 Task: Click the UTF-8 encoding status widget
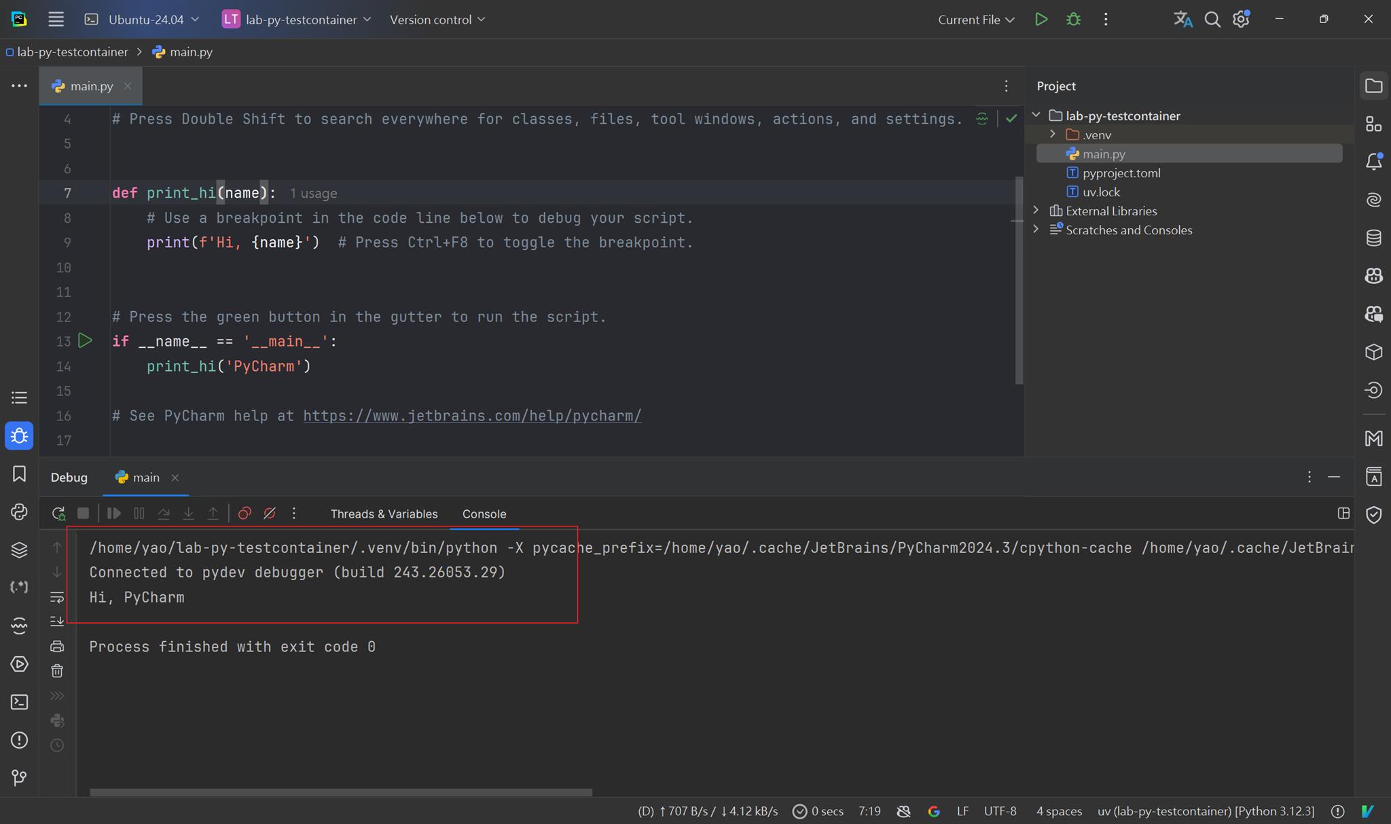tap(1000, 811)
